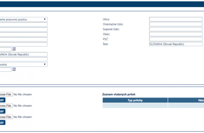
Task: Focus the PSČ postal code field
Action: [176, 39]
